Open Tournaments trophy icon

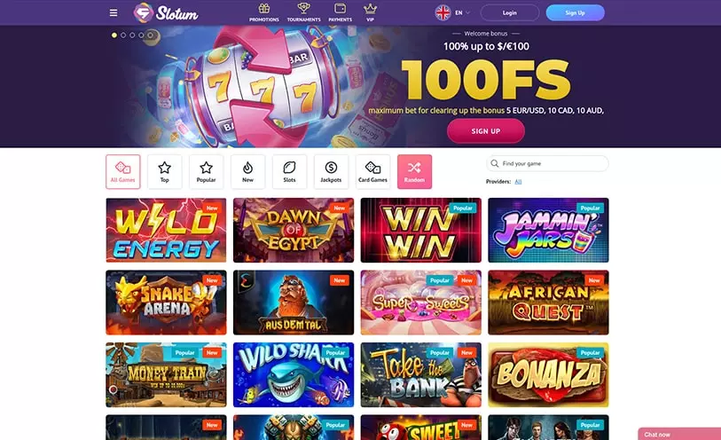tap(303, 8)
